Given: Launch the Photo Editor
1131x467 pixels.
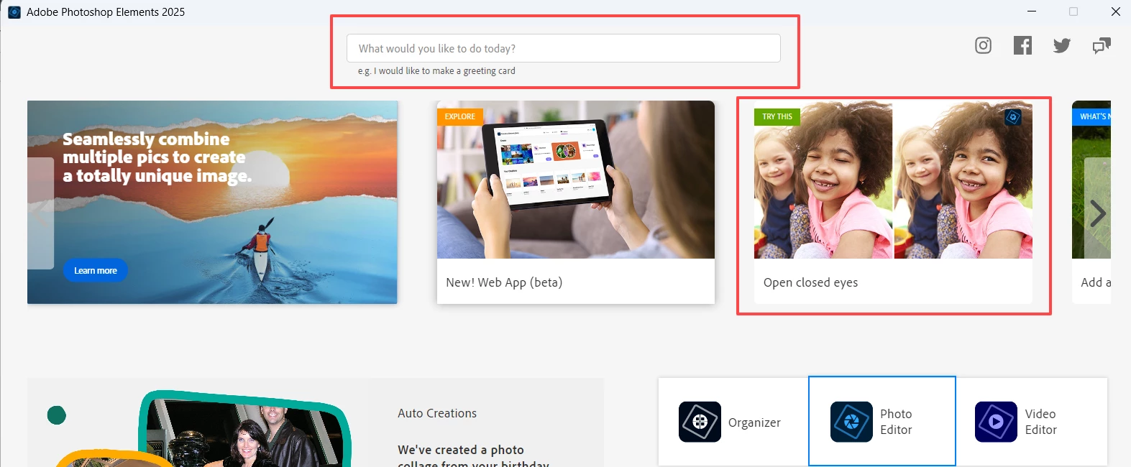Looking at the screenshot, I should click(x=882, y=422).
